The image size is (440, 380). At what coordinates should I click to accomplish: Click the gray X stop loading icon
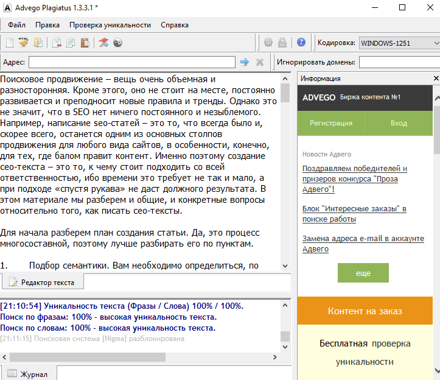260,62
